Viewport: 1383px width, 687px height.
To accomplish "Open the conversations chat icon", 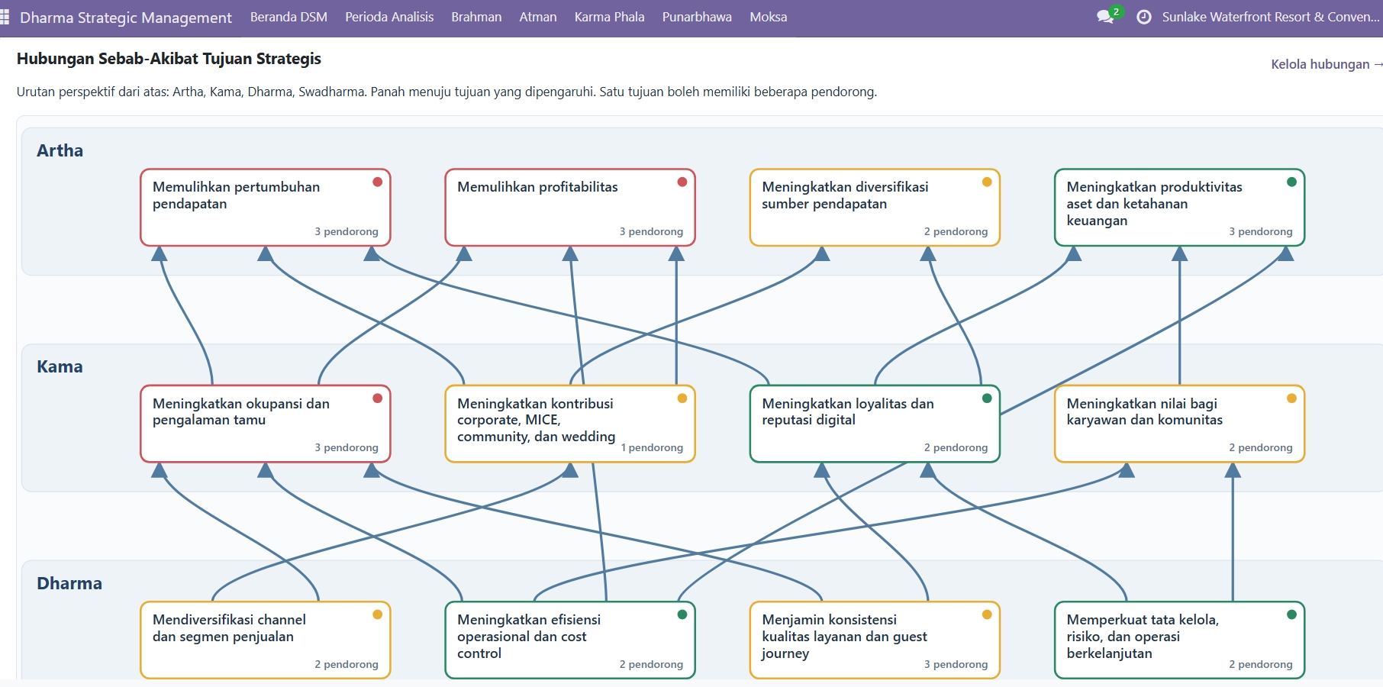I will (1105, 17).
